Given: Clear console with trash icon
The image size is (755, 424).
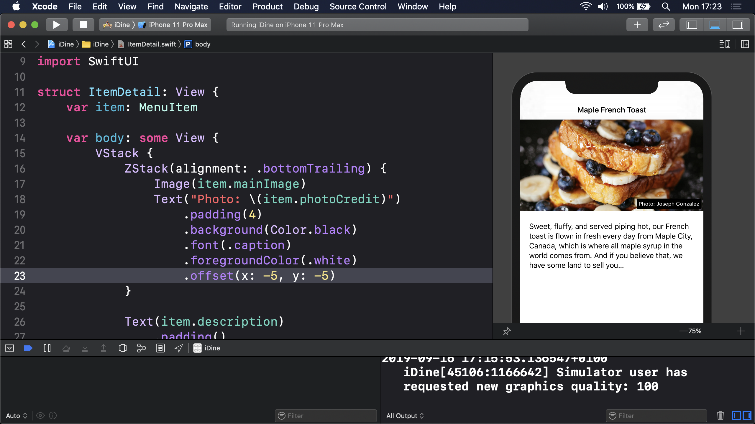Looking at the screenshot, I should [x=720, y=415].
